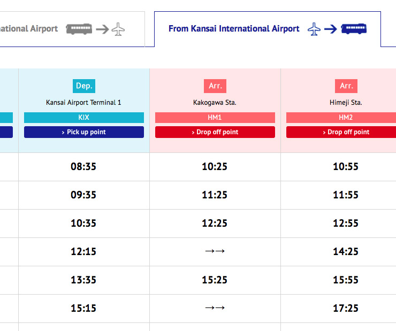Click the blue arrow between airplane and bus
Image resolution: width=396 pixels, height=331 pixels.
331,29
